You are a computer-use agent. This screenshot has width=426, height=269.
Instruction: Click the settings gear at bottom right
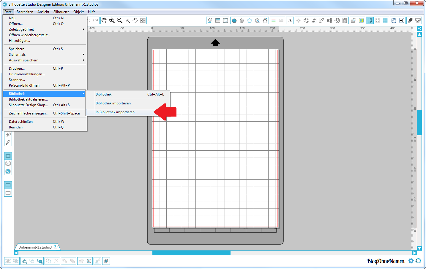(x=411, y=261)
